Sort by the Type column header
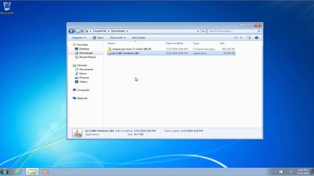Viewport: 314px width, 176px height. tap(196, 44)
